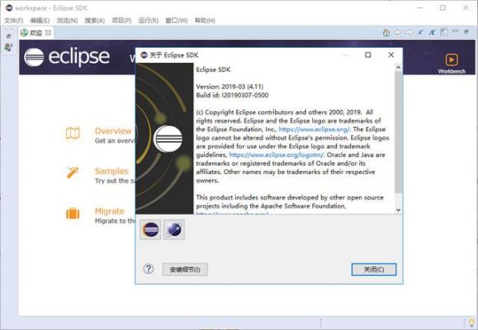Select the 欢迎 tab
This screenshot has height=330, width=478.
(x=36, y=33)
